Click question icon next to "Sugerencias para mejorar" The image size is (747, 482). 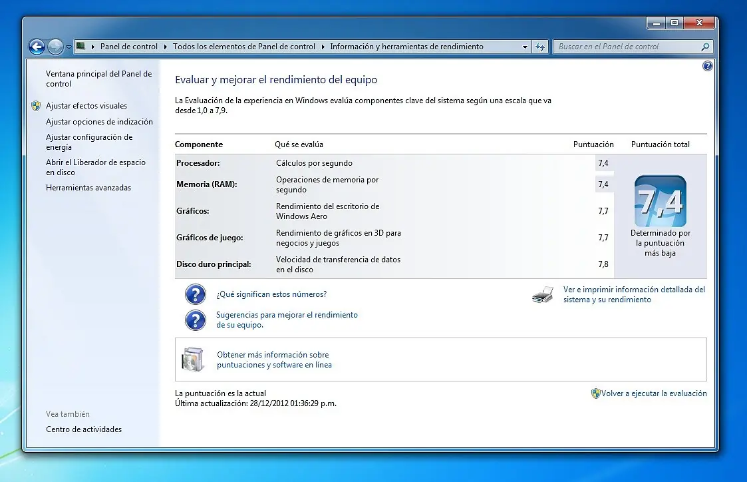[195, 320]
